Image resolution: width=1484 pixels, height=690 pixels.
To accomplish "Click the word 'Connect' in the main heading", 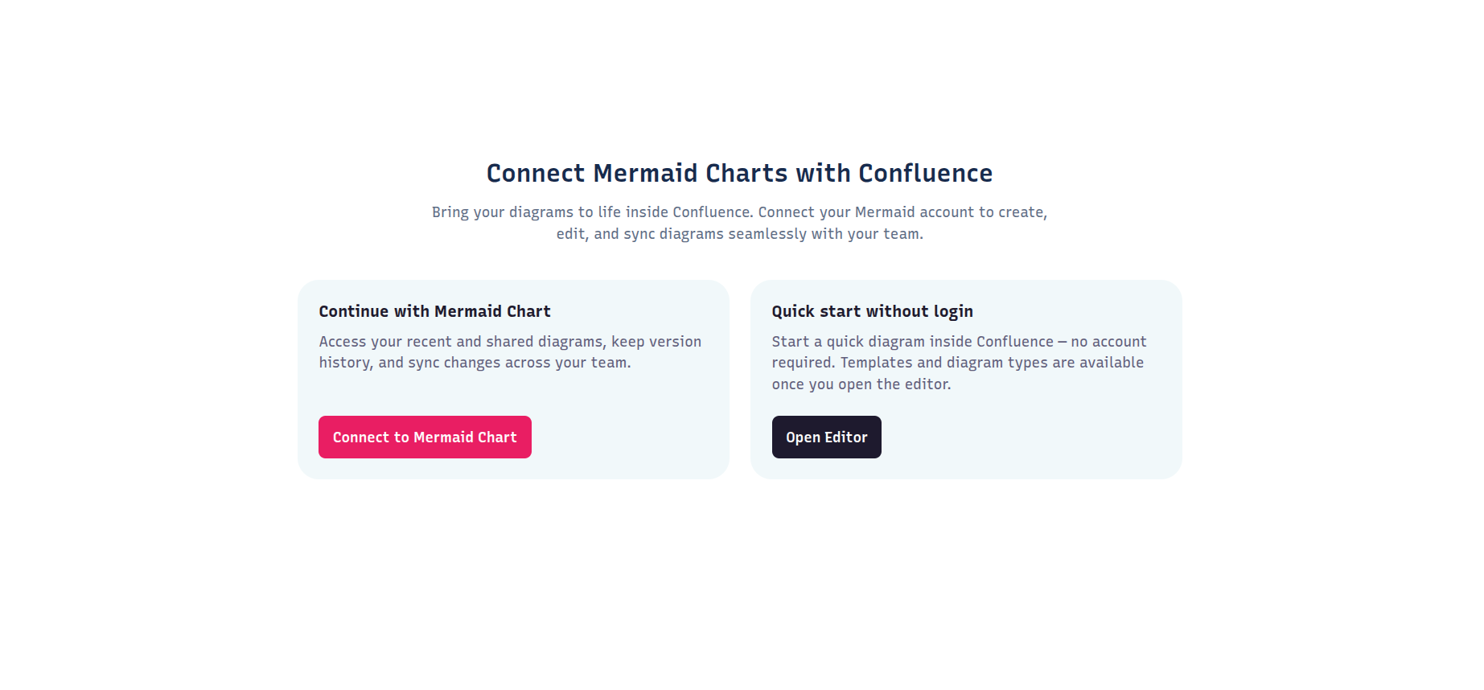I will point(536,174).
